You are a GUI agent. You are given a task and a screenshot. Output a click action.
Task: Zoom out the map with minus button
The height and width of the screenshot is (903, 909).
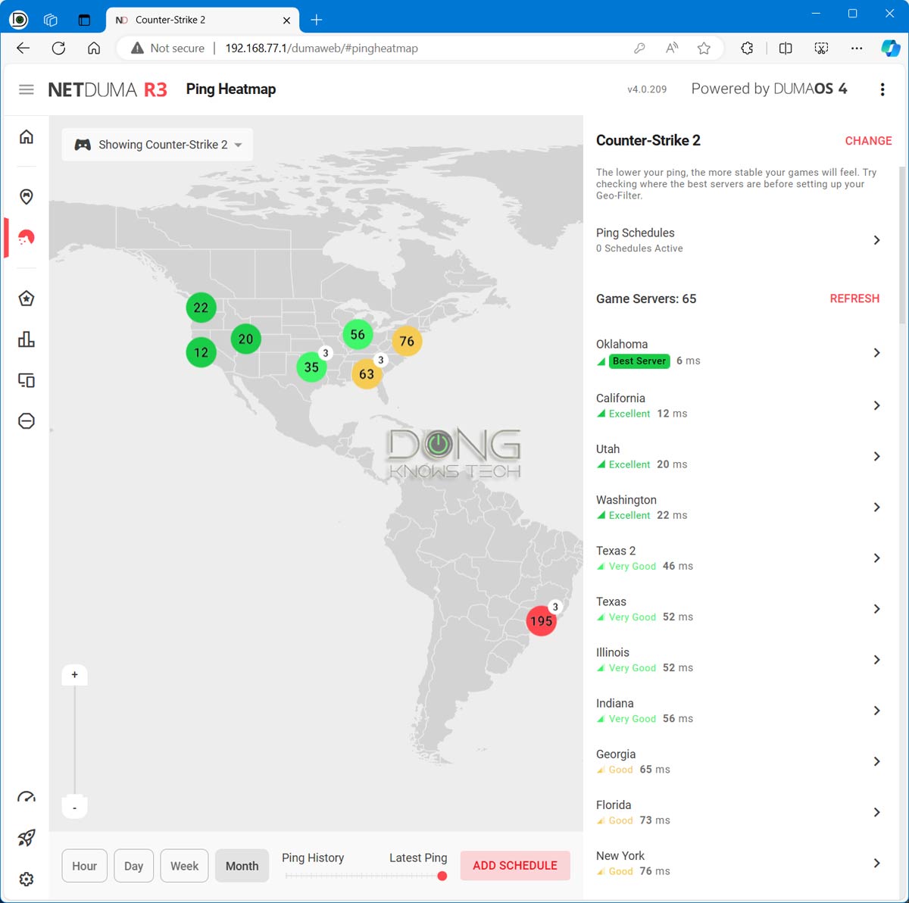point(74,808)
